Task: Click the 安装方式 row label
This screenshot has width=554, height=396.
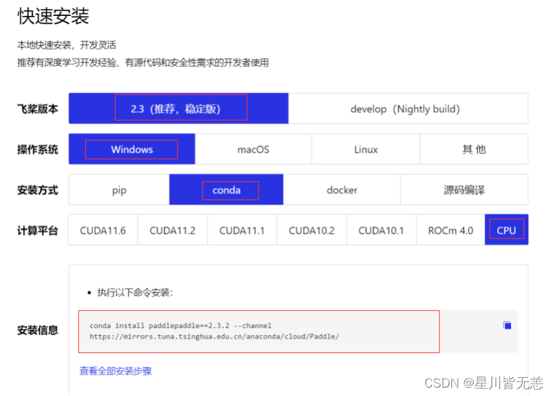Action: (37, 190)
